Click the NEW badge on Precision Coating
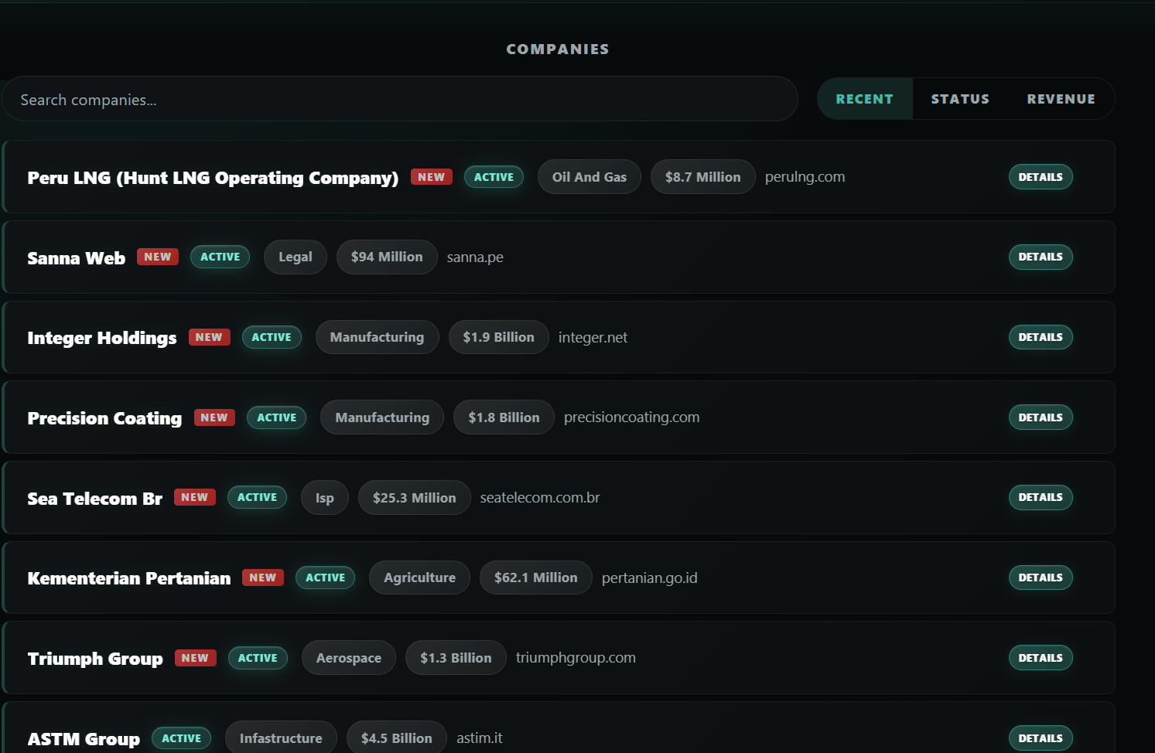Screen dimensions: 1155x753 click(214, 417)
